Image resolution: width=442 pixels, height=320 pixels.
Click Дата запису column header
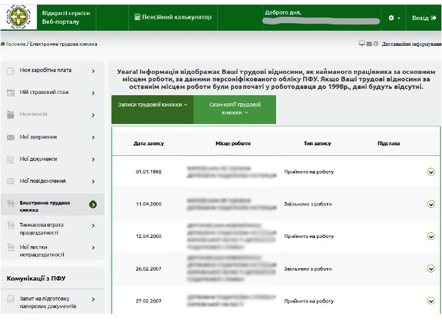[x=148, y=143]
